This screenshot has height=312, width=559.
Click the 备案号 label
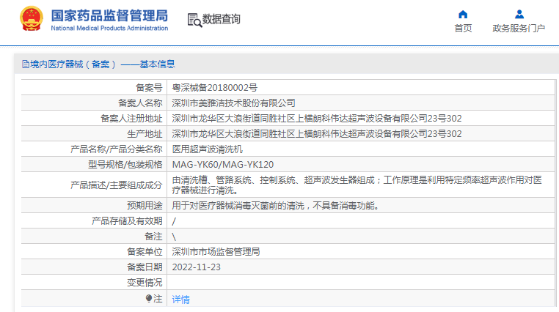[x=149, y=87]
